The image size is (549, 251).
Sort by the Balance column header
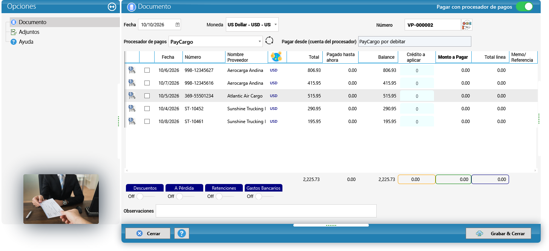click(378, 57)
